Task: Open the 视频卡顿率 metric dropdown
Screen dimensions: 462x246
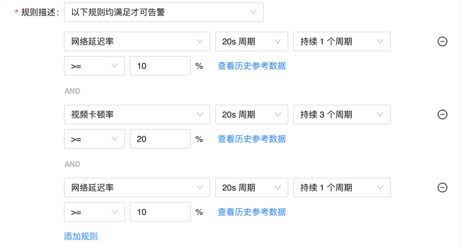Action: click(137, 114)
